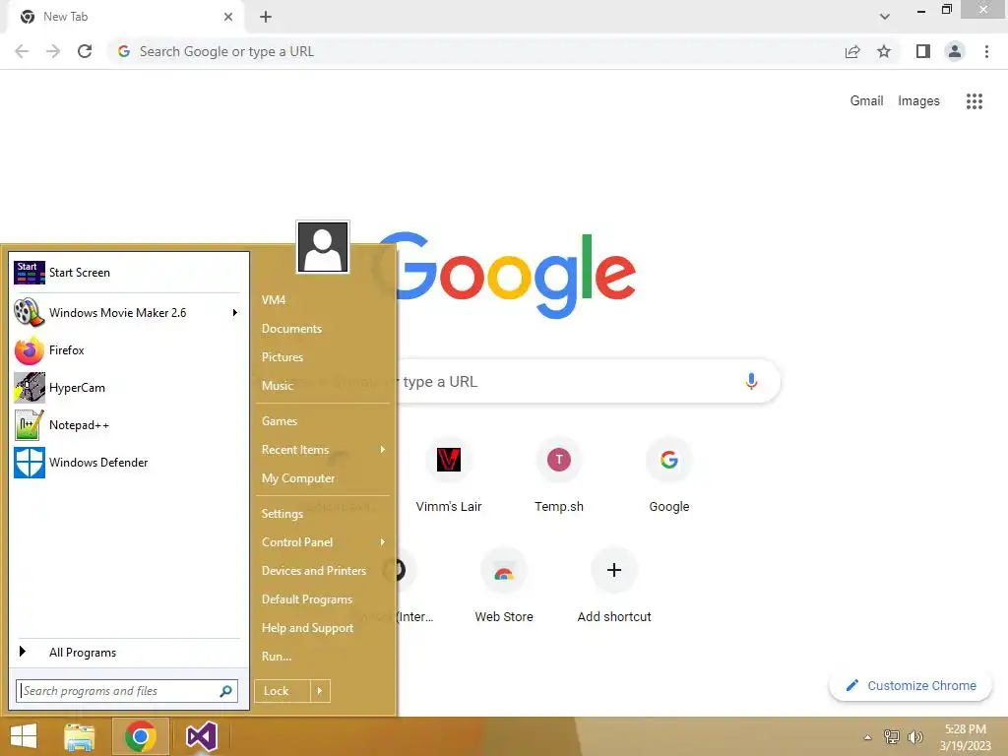
Task: Click the Windows Start button on the taskbar
Action: click(24, 736)
